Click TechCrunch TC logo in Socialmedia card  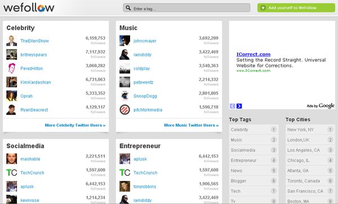12,173
